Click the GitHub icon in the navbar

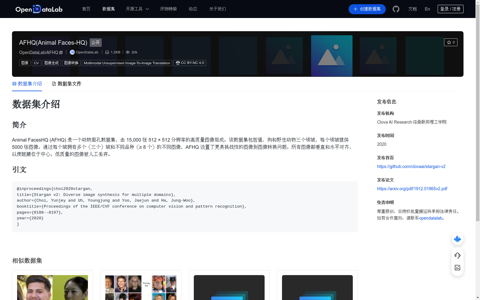coord(396,9)
